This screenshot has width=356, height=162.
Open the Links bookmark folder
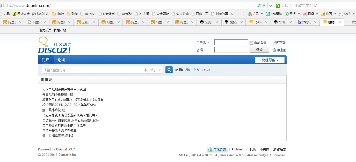[x=58, y=14]
